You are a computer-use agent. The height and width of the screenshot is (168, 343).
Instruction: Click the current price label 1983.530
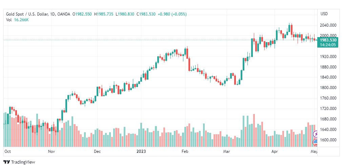click(x=327, y=40)
